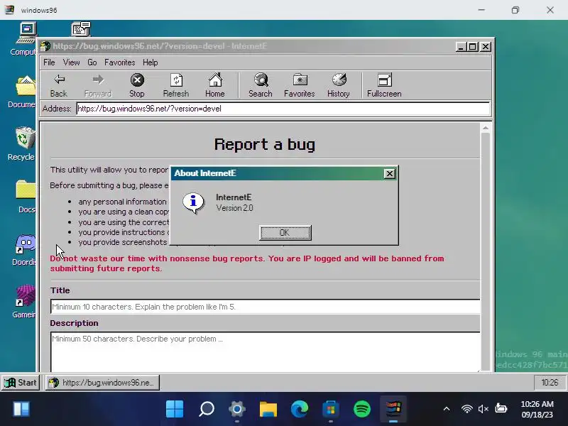The width and height of the screenshot is (568, 426).
Task: Go to Home page in toolbar
Action: (215, 85)
